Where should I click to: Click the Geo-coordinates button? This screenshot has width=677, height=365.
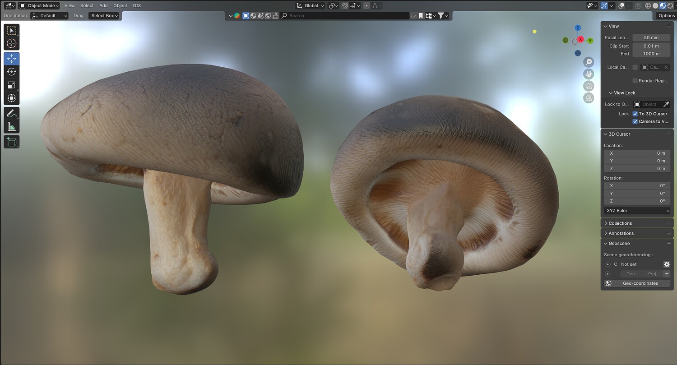pos(637,283)
